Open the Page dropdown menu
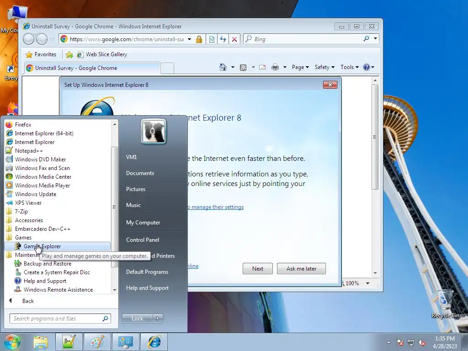This screenshot has width=468, height=351. [300, 67]
